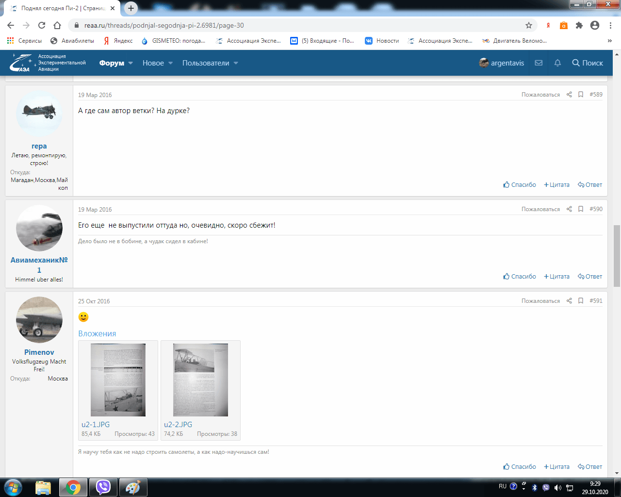The height and width of the screenshot is (497, 621).
Task: Go to browser home page icon
Action: click(x=57, y=25)
